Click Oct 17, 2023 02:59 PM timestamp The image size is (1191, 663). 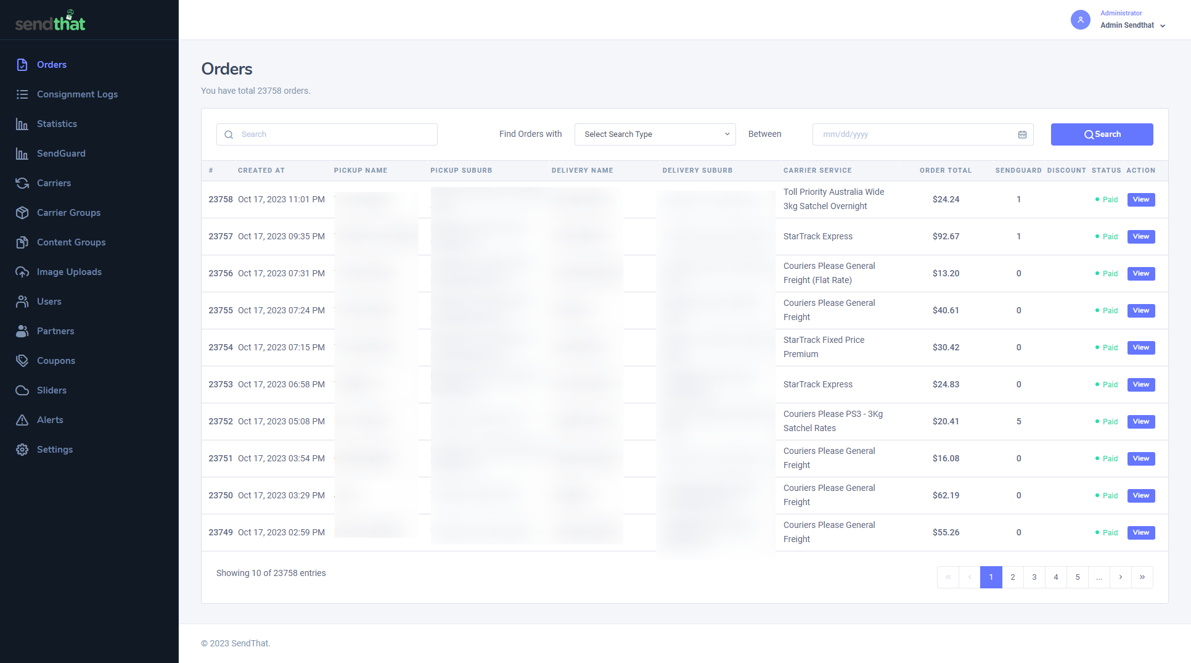pyautogui.click(x=281, y=533)
